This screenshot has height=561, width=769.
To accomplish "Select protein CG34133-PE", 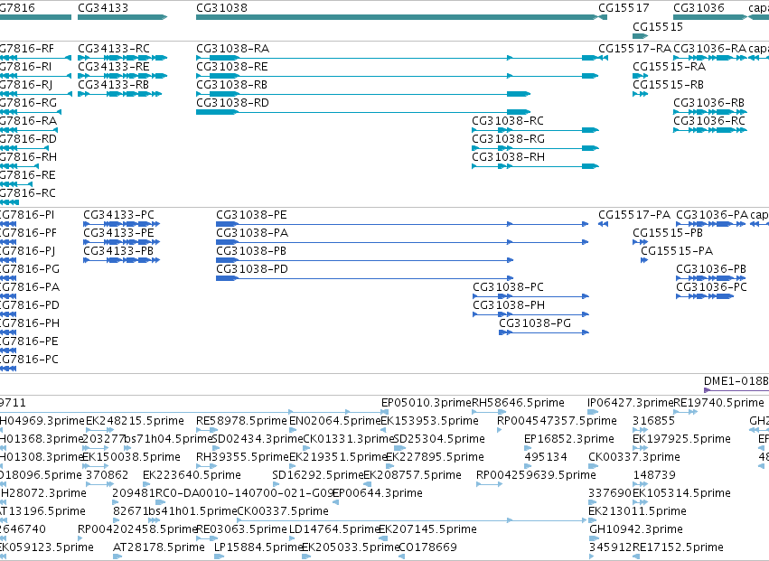I will (122, 242).
